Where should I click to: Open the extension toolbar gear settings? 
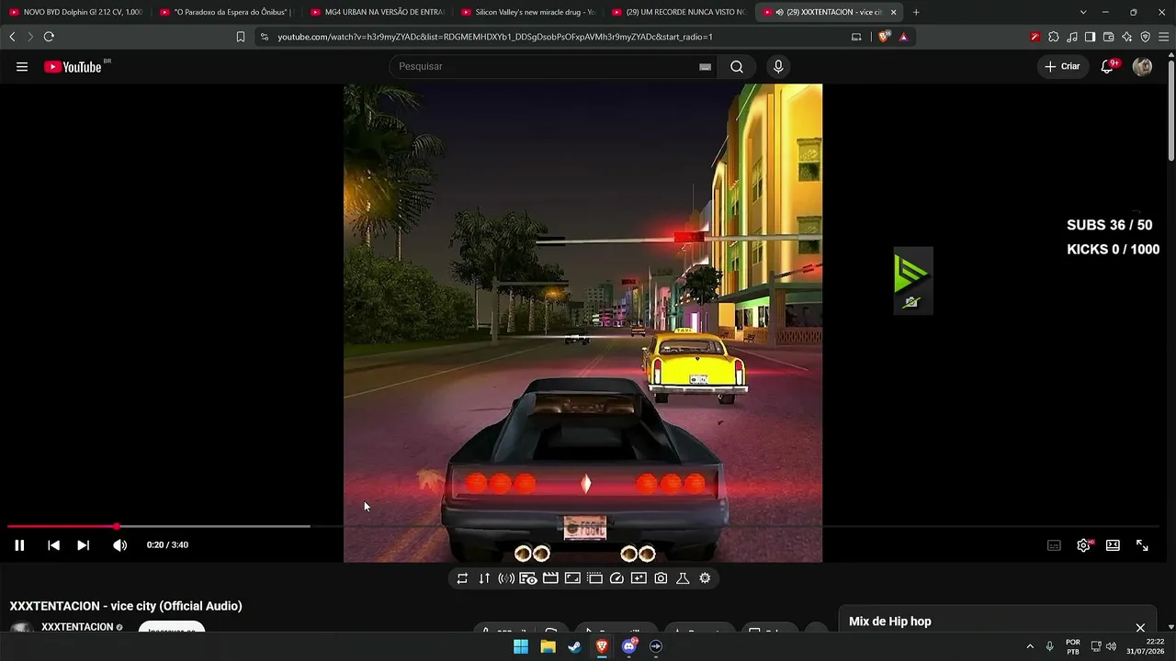pyautogui.click(x=705, y=578)
